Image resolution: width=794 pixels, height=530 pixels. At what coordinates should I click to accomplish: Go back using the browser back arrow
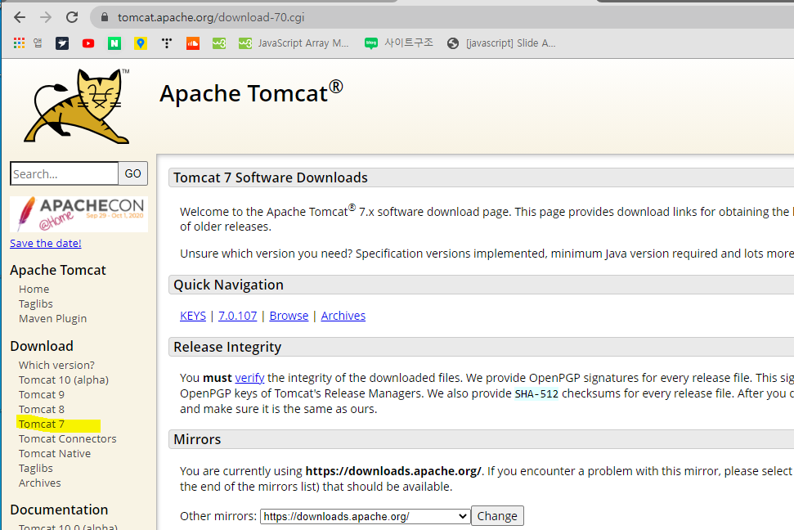click(20, 17)
